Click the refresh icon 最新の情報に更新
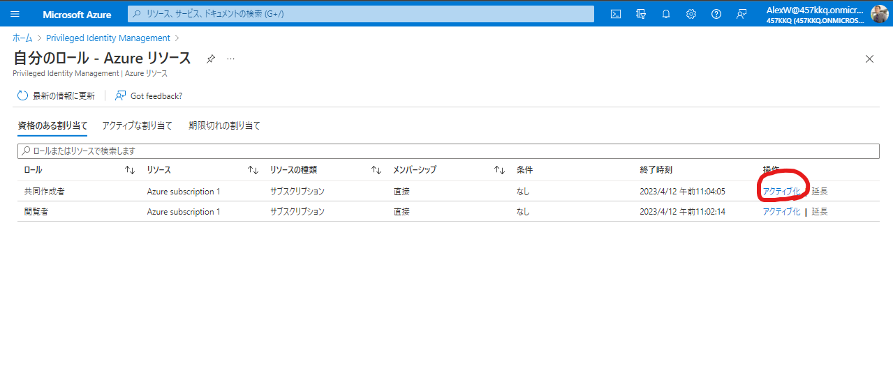Image resolution: width=893 pixels, height=377 pixels. pyautogui.click(x=23, y=96)
